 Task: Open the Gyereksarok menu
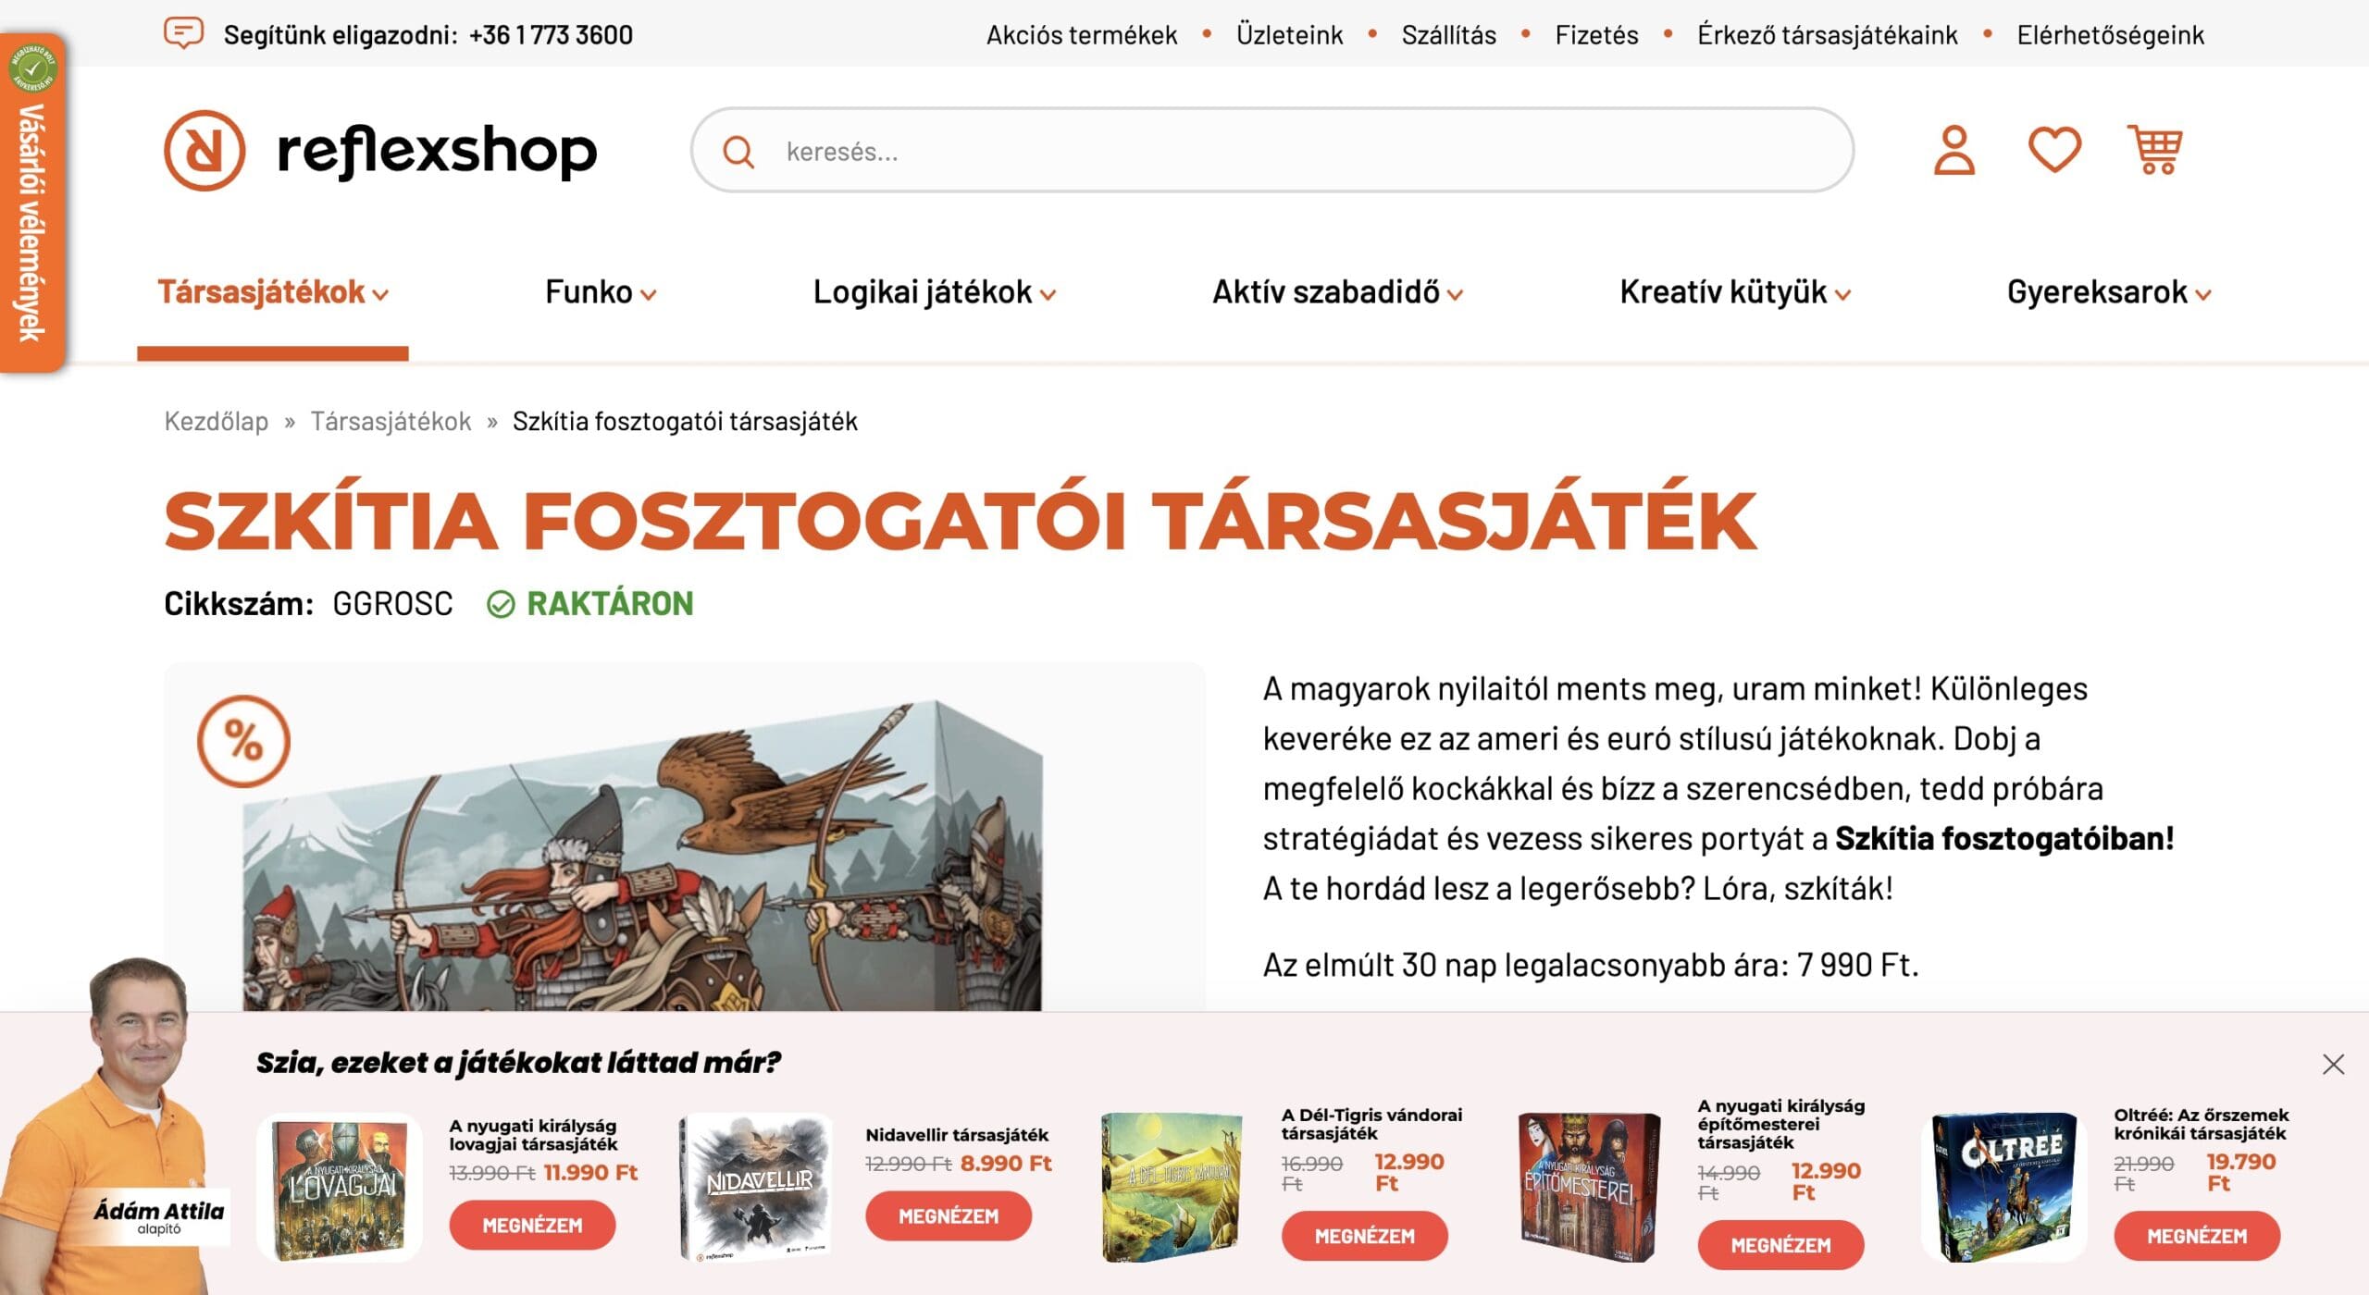(x=2109, y=292)
